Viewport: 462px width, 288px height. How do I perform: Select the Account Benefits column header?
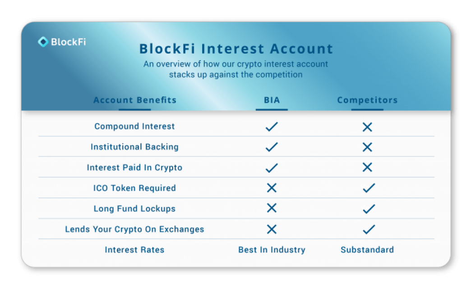coord(135,100)
